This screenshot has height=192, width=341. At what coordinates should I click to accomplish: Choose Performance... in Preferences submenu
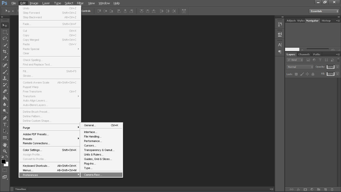click(102, 141)
